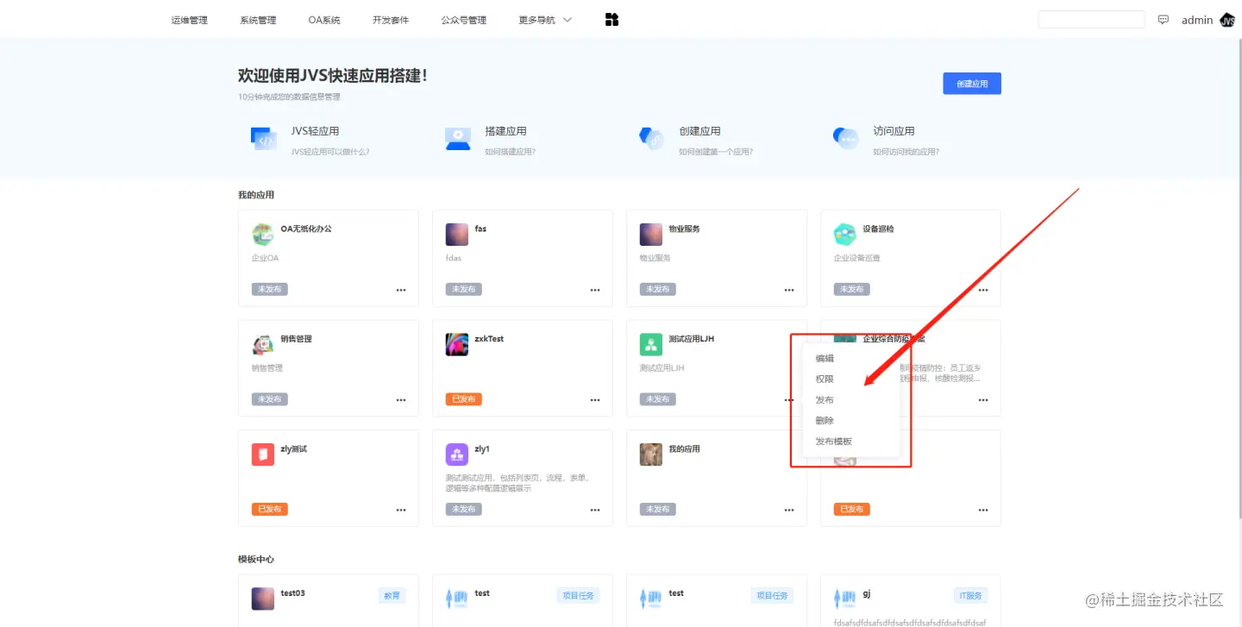Screen dimensions: 1242x627
Task: Click the 访问应用 chat bubble icon
Action: pos(845,139)
